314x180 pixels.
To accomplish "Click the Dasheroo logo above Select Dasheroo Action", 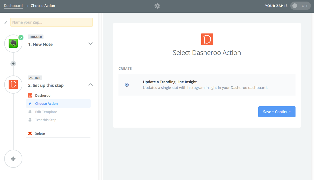I will pyautogui.click(x=207, y=39).
